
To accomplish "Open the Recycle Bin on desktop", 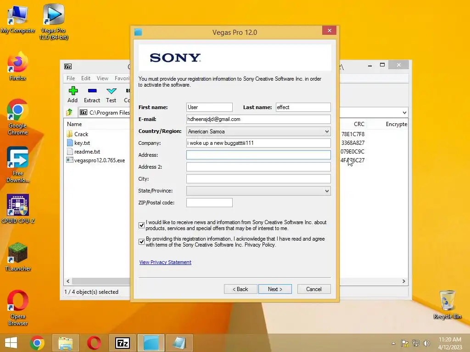I will tap(447, 305).
